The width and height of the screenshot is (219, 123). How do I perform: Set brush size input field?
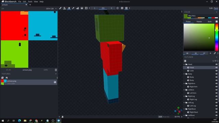click(x=94, y=8)
